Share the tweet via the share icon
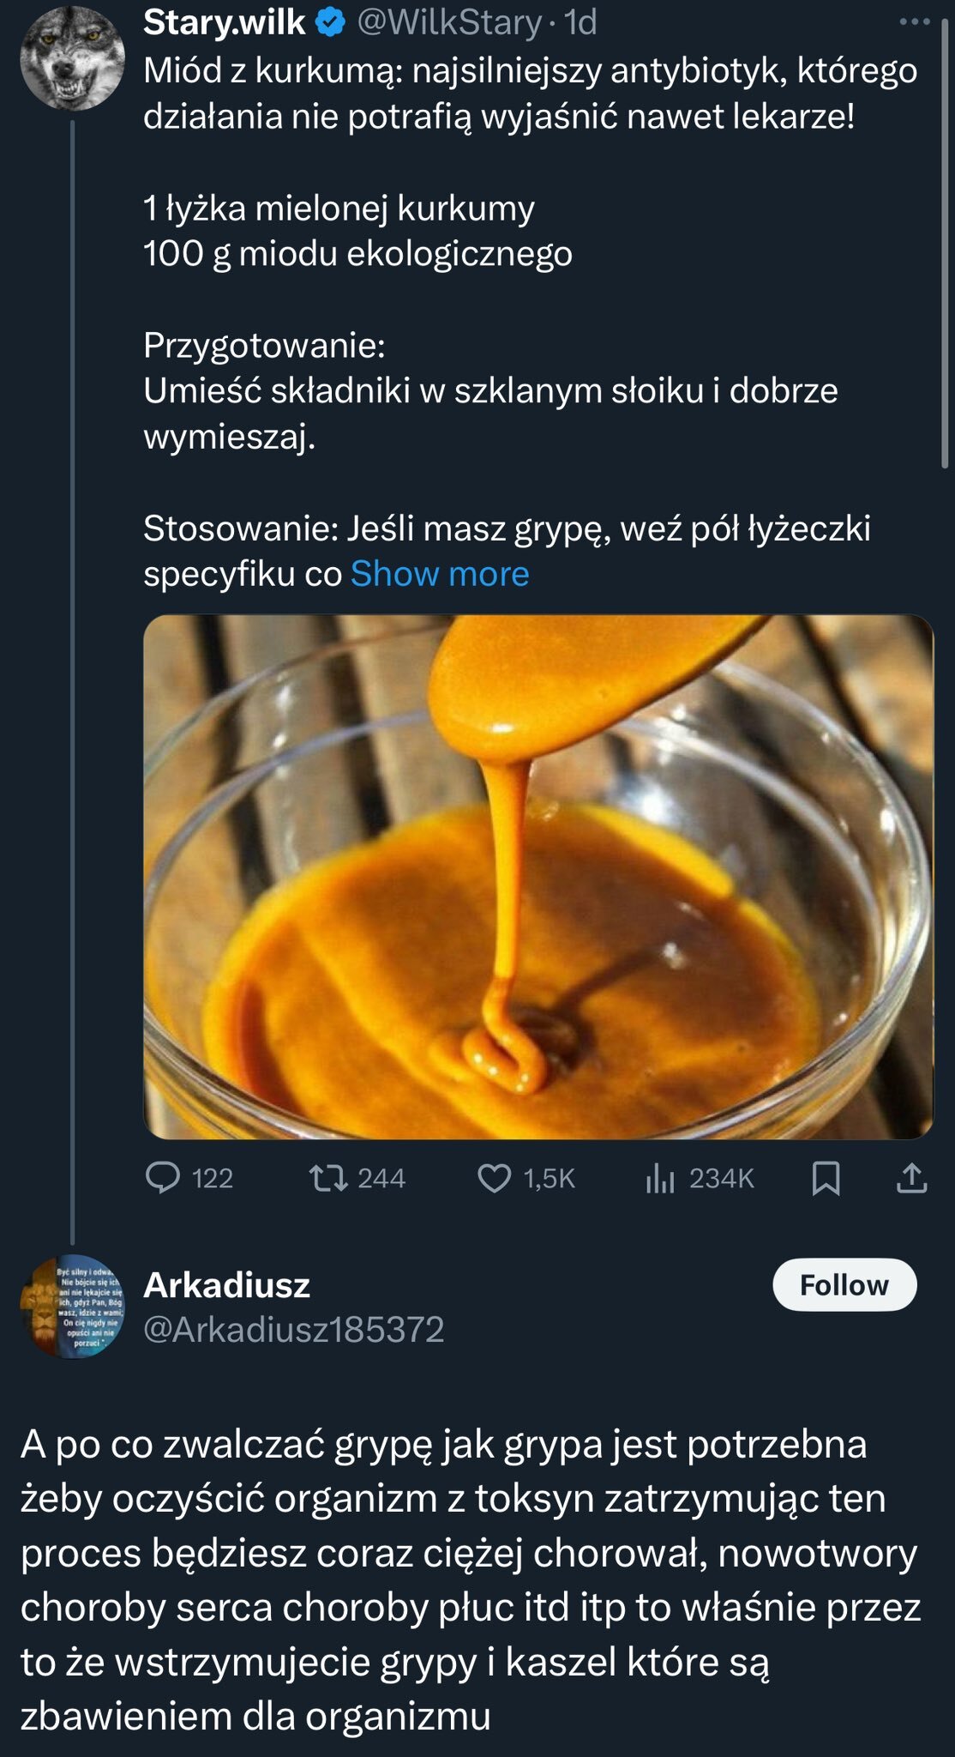The height and width of the screenshot is (1757, 955). [911, 1178]
